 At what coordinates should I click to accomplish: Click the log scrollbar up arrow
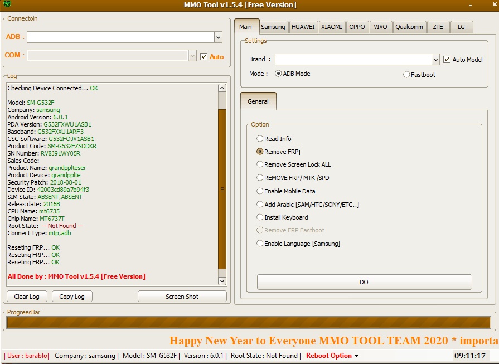pos(222,88)
